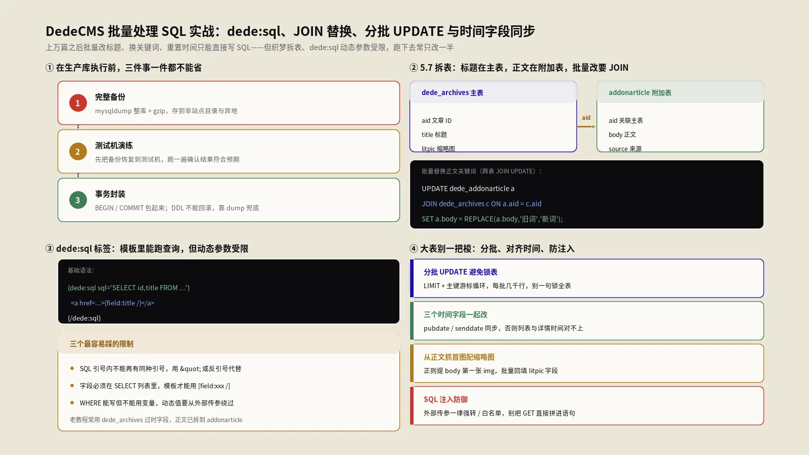This screenshot has height=455, width=809.
Task: Click the title 标题 field row
Action: coord(434,134)
